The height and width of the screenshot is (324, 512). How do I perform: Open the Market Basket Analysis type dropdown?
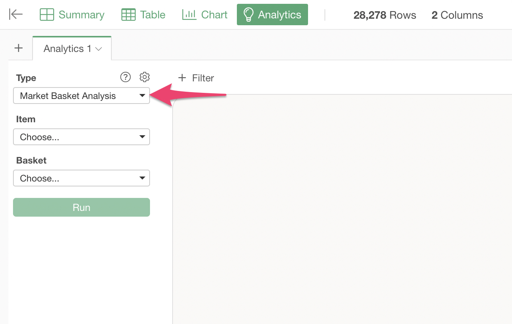click(81, 96)
